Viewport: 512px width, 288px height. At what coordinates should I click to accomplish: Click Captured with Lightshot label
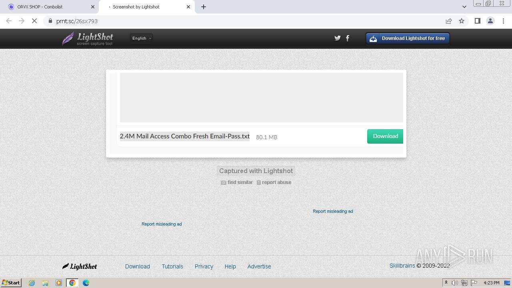[256, 171]
